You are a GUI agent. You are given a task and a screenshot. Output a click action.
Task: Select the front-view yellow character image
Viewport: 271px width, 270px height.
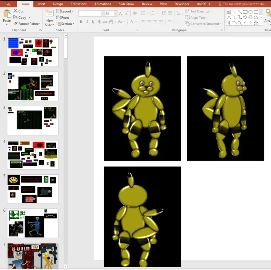(x=142, y=108)
